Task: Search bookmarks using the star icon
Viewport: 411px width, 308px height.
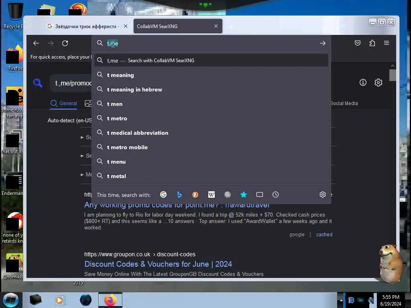Action: click(244, 195)
